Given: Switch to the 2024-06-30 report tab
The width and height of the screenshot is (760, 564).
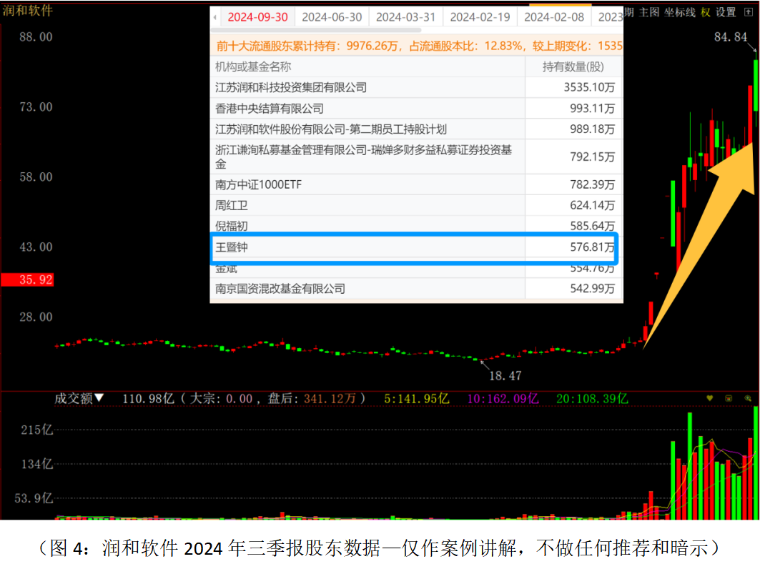Looking at the screenshot, I should [332, 17].
